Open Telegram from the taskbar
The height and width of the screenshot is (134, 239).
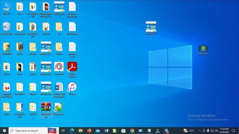tap(167, 131)
